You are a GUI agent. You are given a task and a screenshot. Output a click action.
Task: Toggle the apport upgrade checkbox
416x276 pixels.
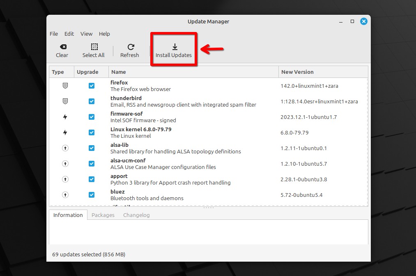[x=92, y=179]
